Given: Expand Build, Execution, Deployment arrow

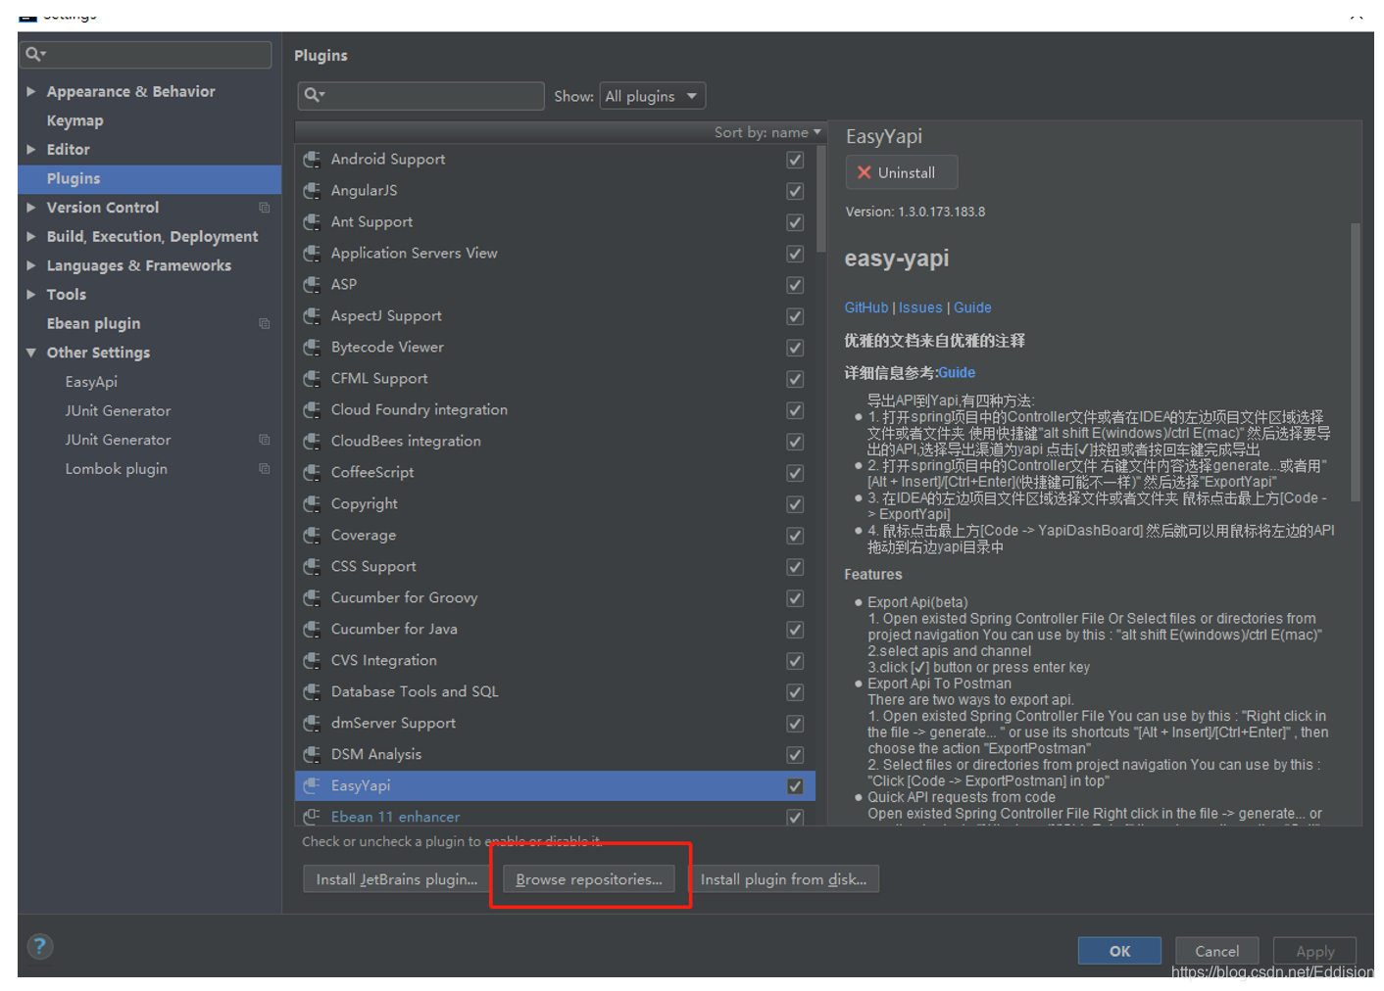Looking at the screenshot, I should [31, 236].
